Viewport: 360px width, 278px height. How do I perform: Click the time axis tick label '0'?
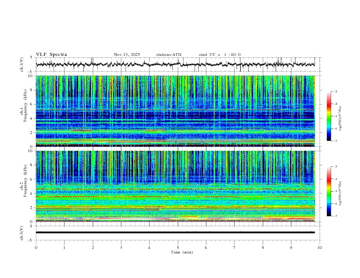36,248
